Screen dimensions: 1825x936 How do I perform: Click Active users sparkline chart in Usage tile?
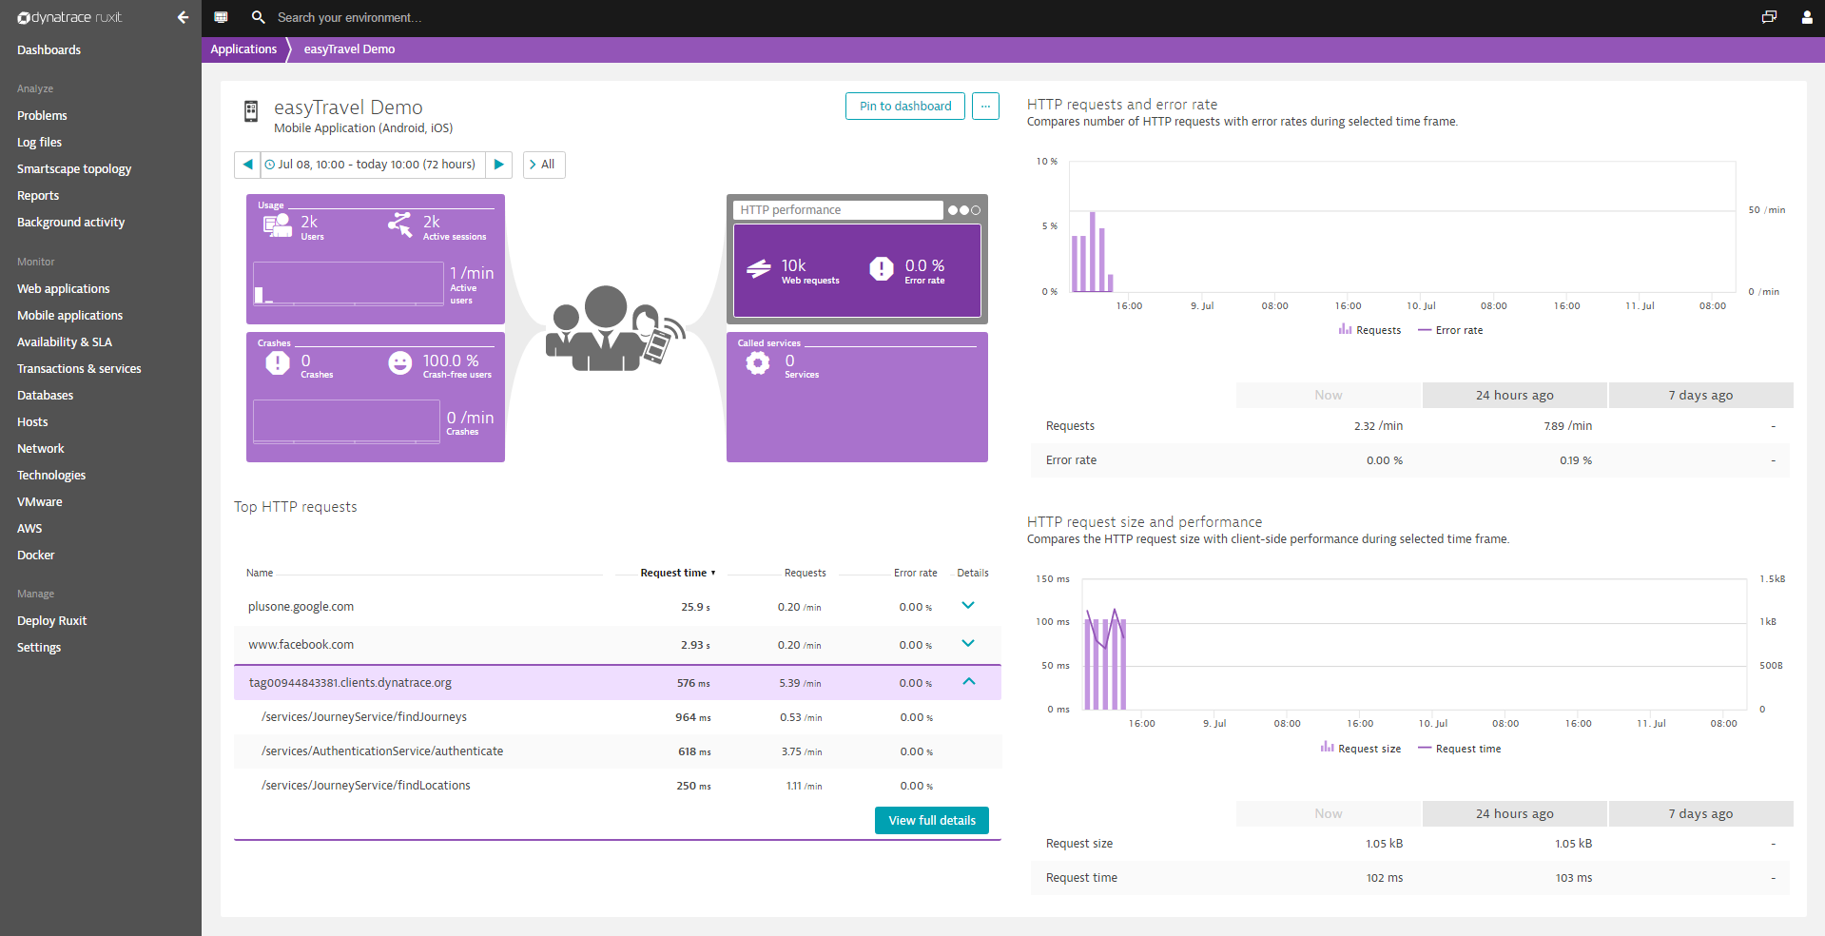(348, 283)
